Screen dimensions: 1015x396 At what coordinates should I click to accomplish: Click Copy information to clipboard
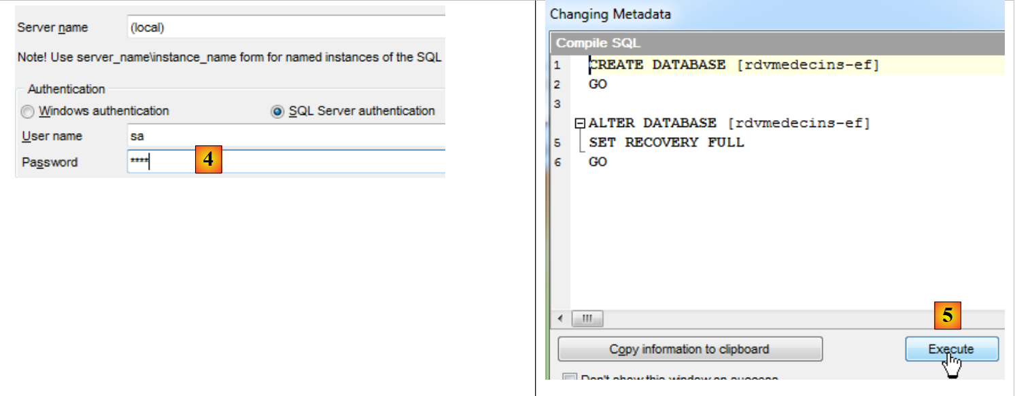(x=689, y=349)
